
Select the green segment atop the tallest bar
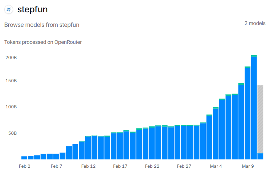pos(254,56)
